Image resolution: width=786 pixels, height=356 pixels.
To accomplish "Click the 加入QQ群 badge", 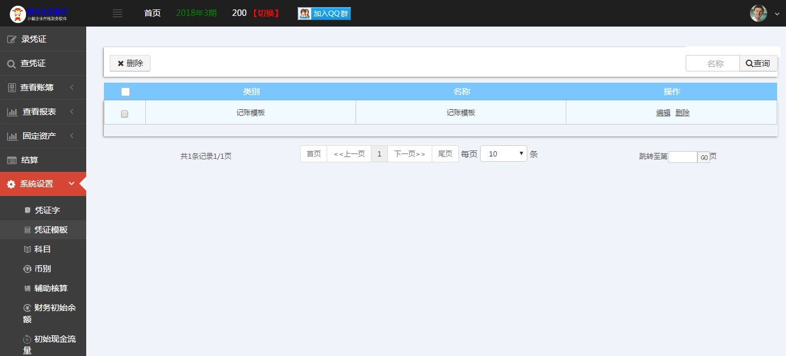I will coord(324,14).
